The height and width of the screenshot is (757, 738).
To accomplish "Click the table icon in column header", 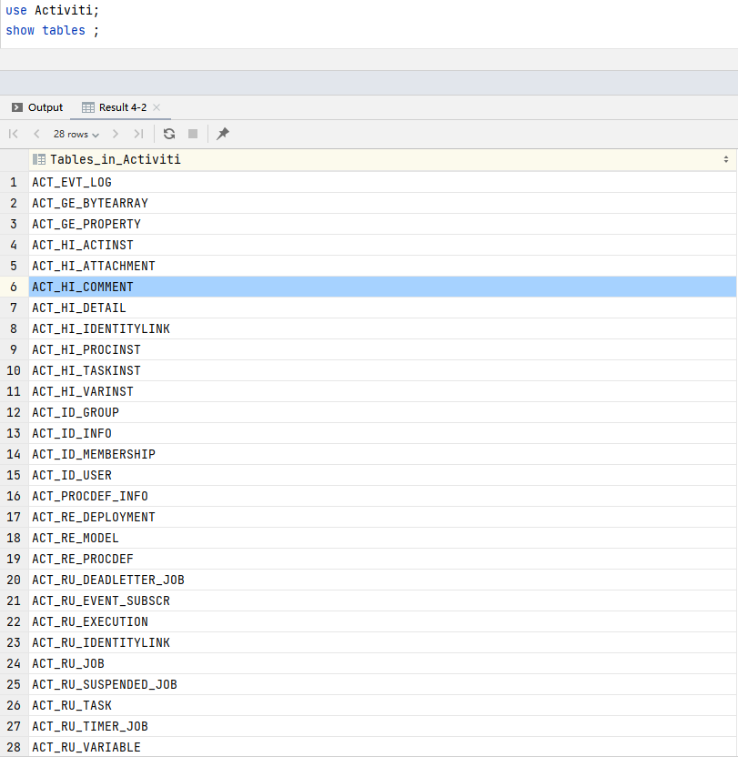I will tap(39, 159).
